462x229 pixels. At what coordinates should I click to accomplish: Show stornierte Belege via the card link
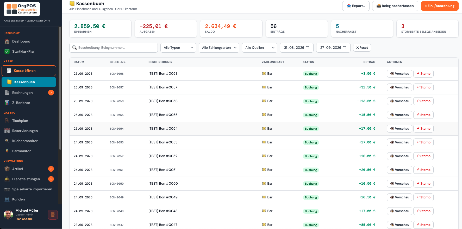click(x=426, y=32)
